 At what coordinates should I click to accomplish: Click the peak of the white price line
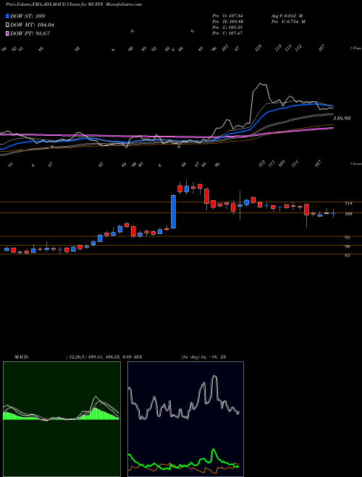260,83
